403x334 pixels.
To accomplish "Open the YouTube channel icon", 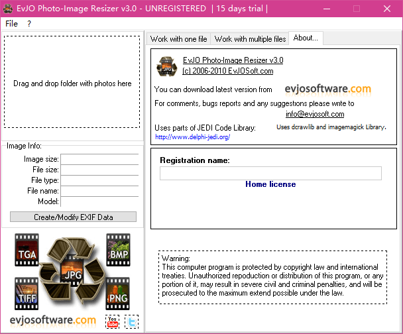I will [112, 321].
